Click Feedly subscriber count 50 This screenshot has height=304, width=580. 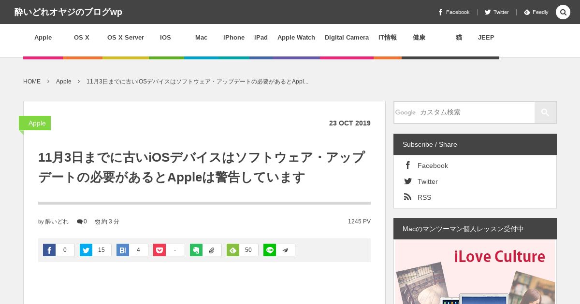tap(248, 250)
